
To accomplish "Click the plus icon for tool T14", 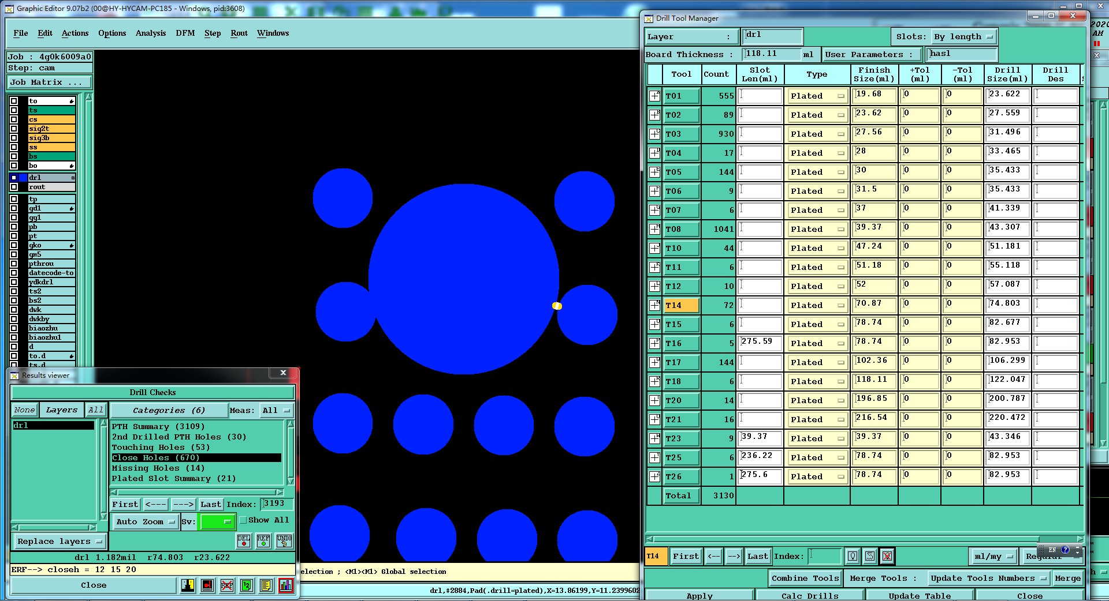I will 654,305.
